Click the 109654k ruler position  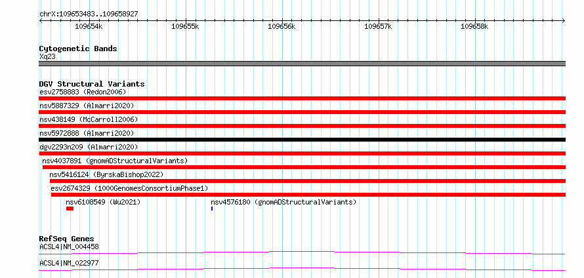tap(89, 26)
